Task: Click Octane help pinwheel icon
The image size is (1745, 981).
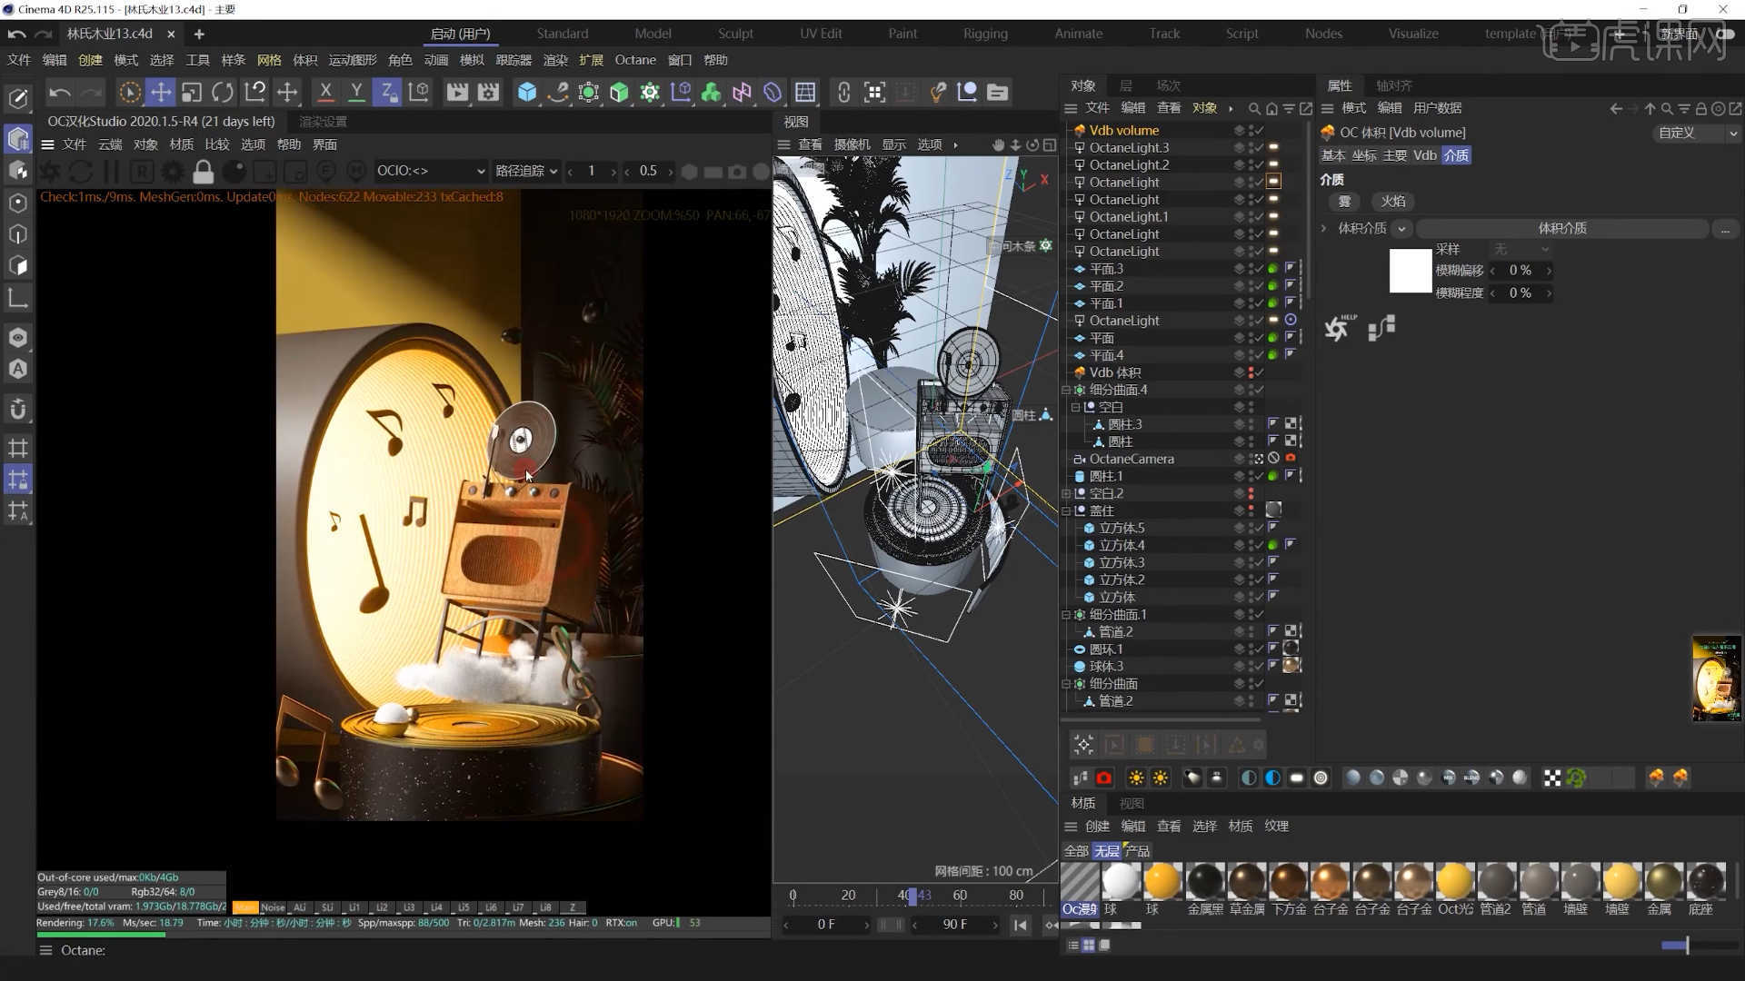Action: click(1339, 328)
